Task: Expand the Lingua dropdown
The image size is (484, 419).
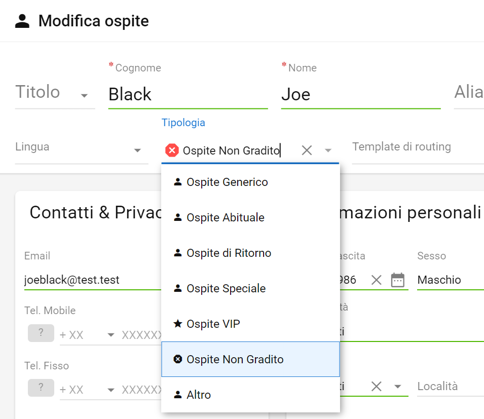Action: point(137,150)
